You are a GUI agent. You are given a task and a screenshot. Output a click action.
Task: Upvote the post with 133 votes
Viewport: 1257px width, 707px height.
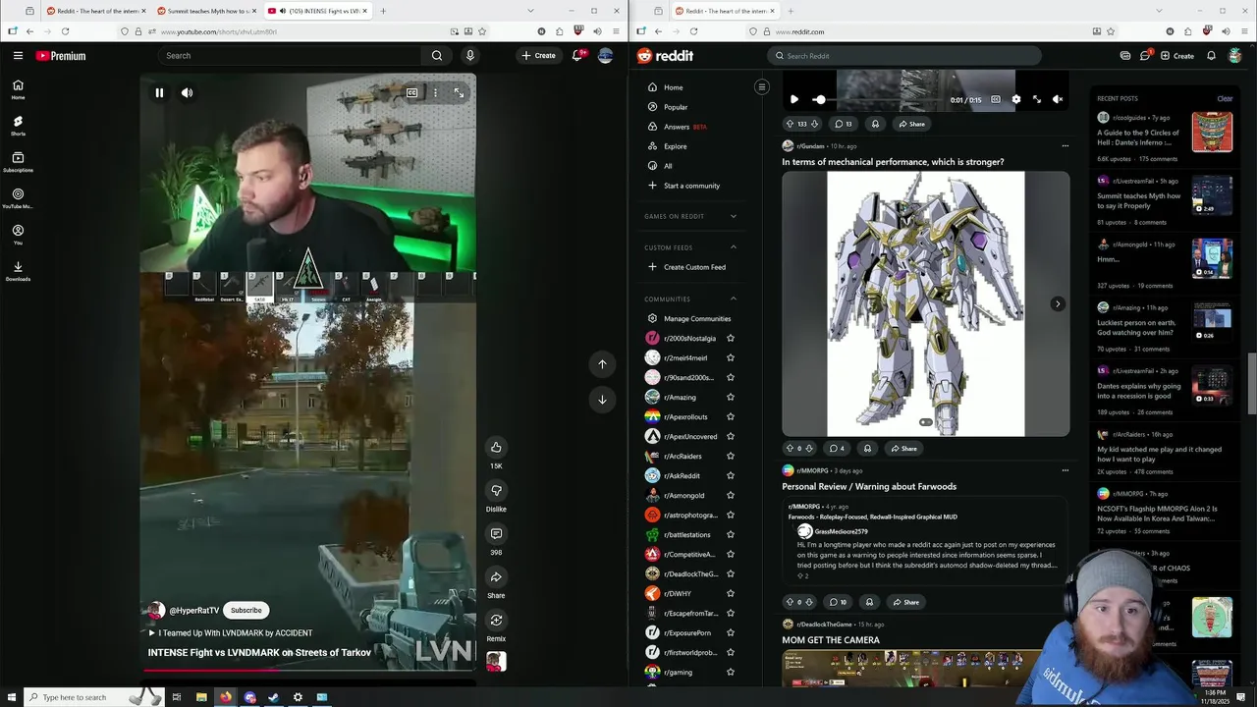point(790,124)
